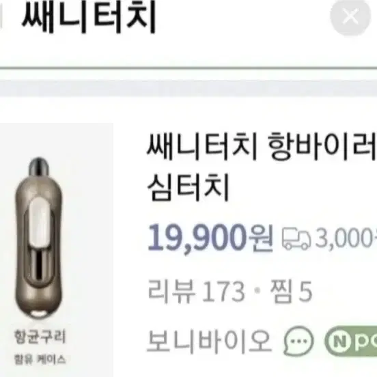This screenshot has height=377, width=377.
Task: Click the green N Pay badge
Action: (x=351, y=341)
